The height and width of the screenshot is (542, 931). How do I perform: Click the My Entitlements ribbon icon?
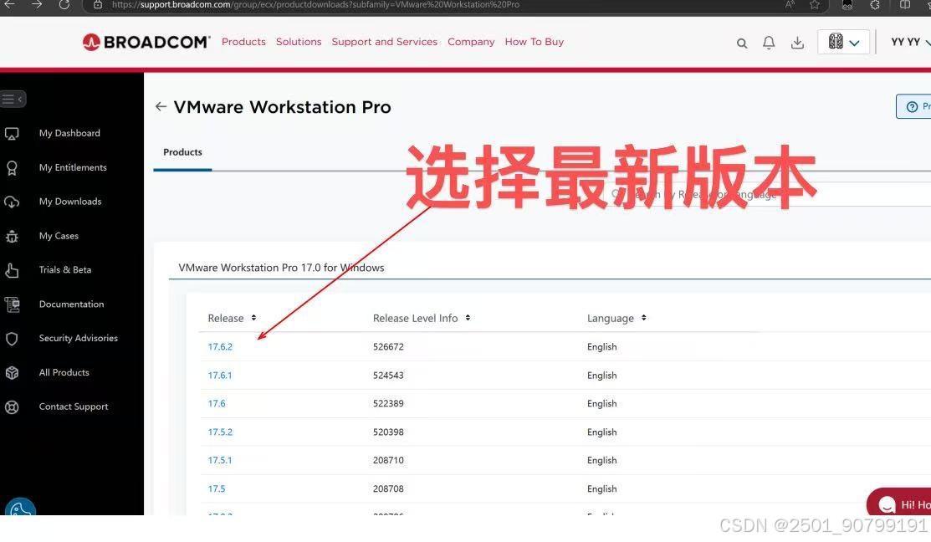pyautogui.click(x=12, y=168)
